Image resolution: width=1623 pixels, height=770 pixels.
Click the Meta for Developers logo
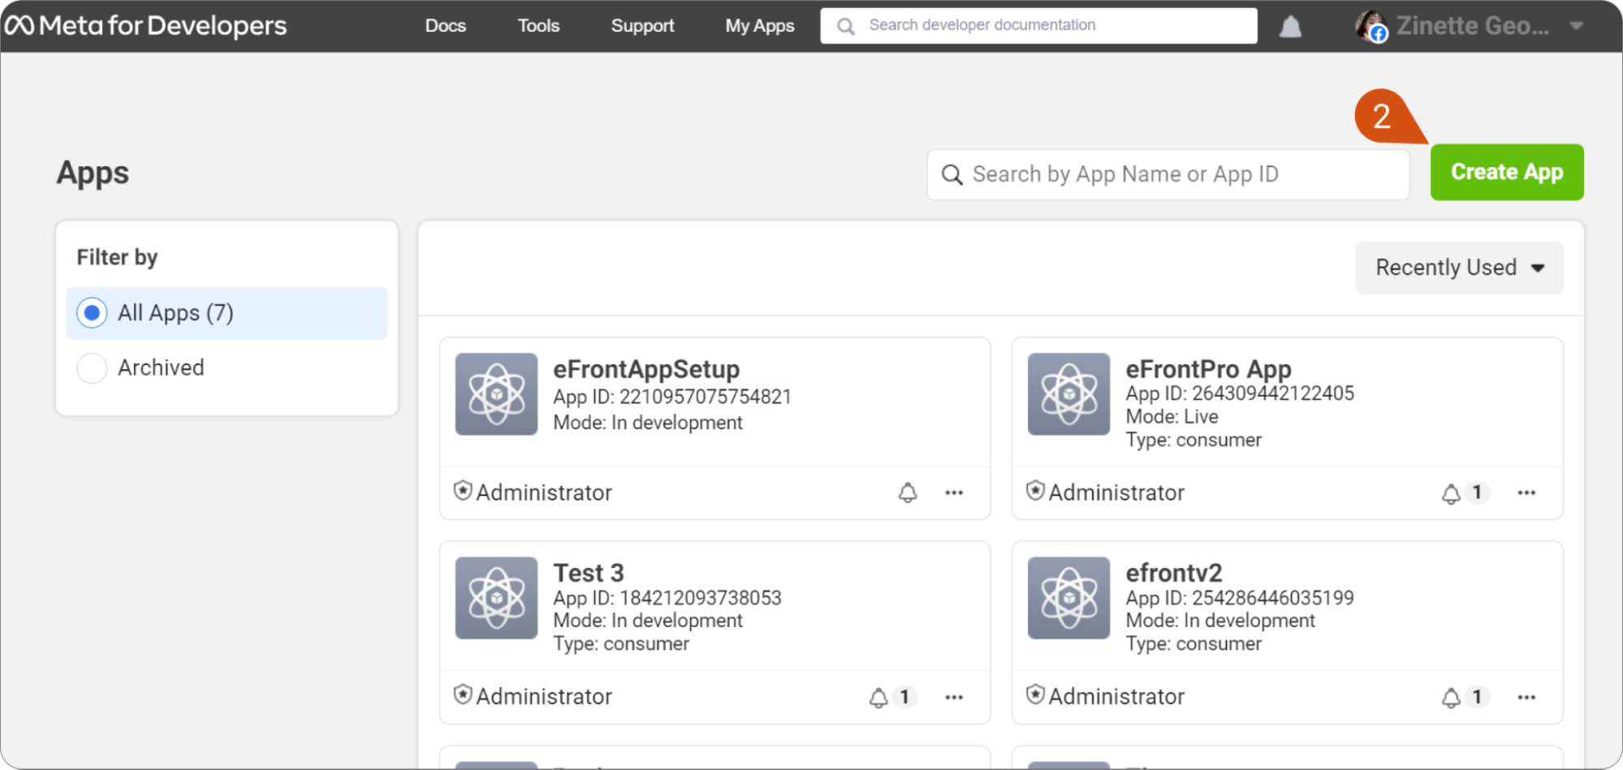[146, 26]
